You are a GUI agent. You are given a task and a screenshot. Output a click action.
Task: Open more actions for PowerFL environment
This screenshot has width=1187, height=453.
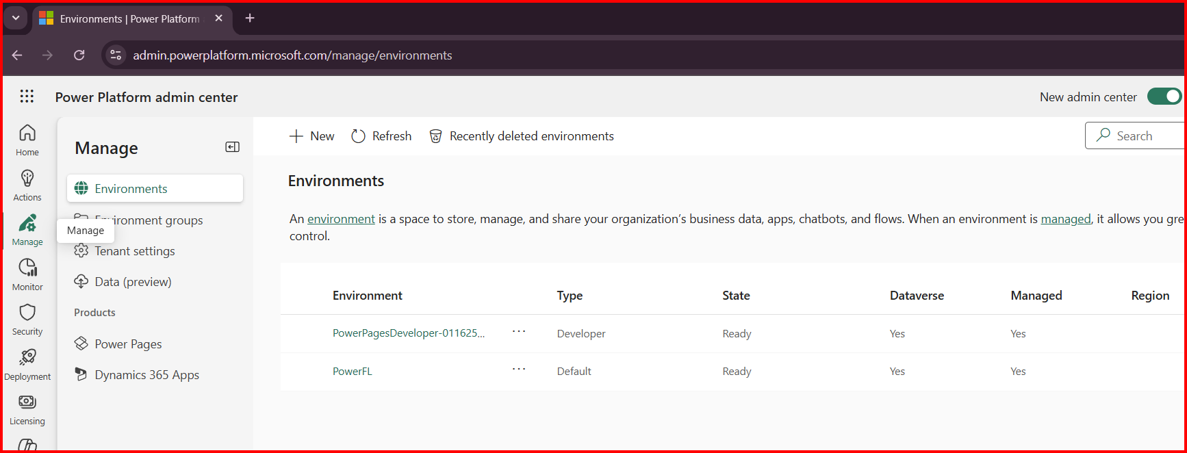tap(519, 370)
